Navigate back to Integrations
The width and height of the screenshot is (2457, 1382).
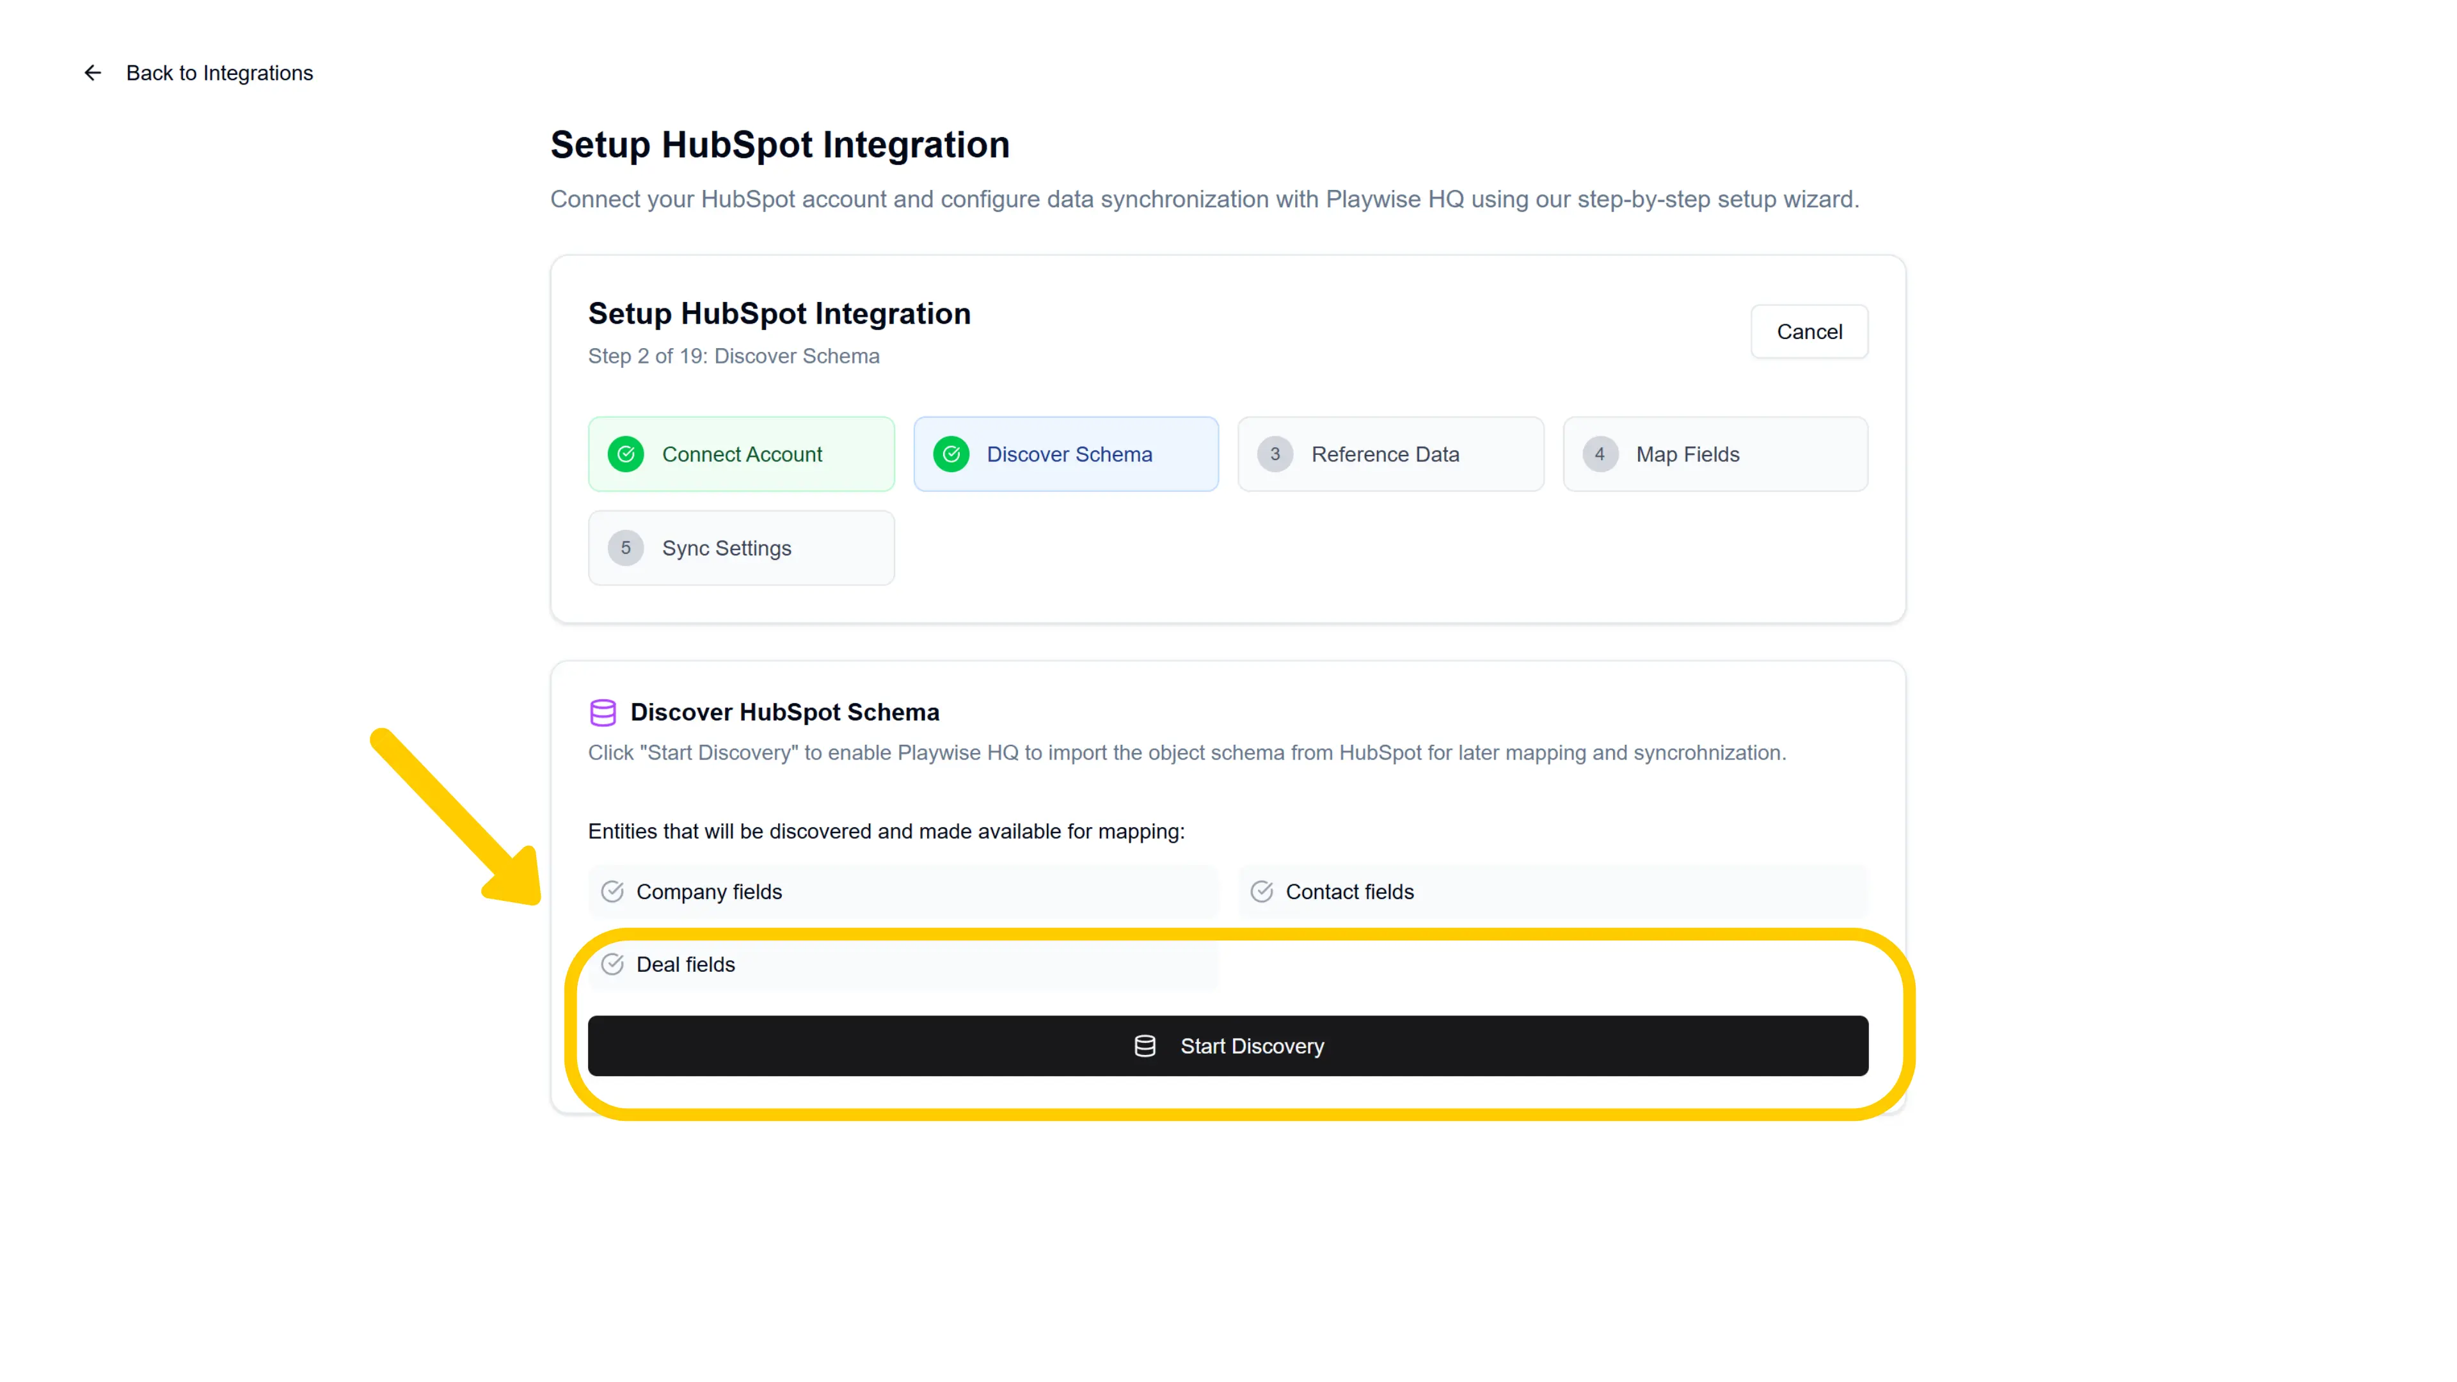point(219,72)
